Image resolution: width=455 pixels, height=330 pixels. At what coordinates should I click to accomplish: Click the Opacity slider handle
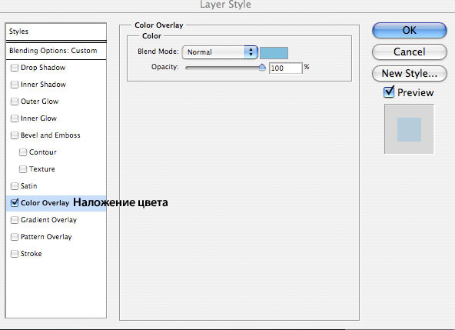pos(262,68)
